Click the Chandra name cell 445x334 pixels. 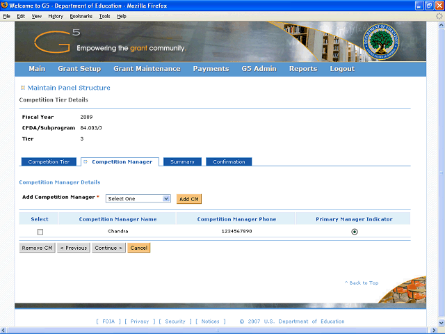tap(118, 231)
